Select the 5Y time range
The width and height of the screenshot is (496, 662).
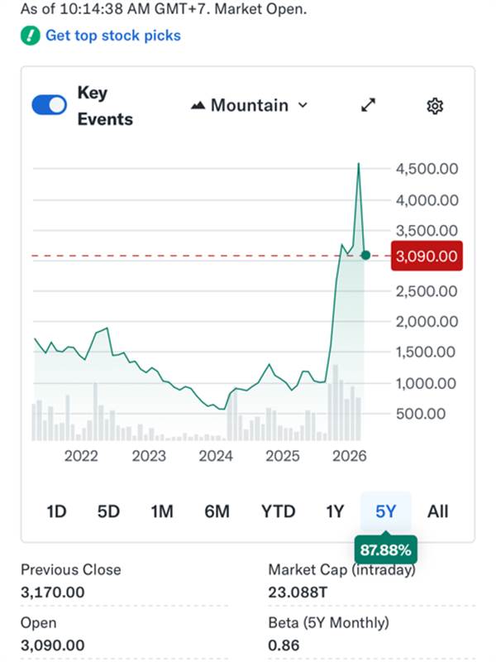click(x=386, y=511)
